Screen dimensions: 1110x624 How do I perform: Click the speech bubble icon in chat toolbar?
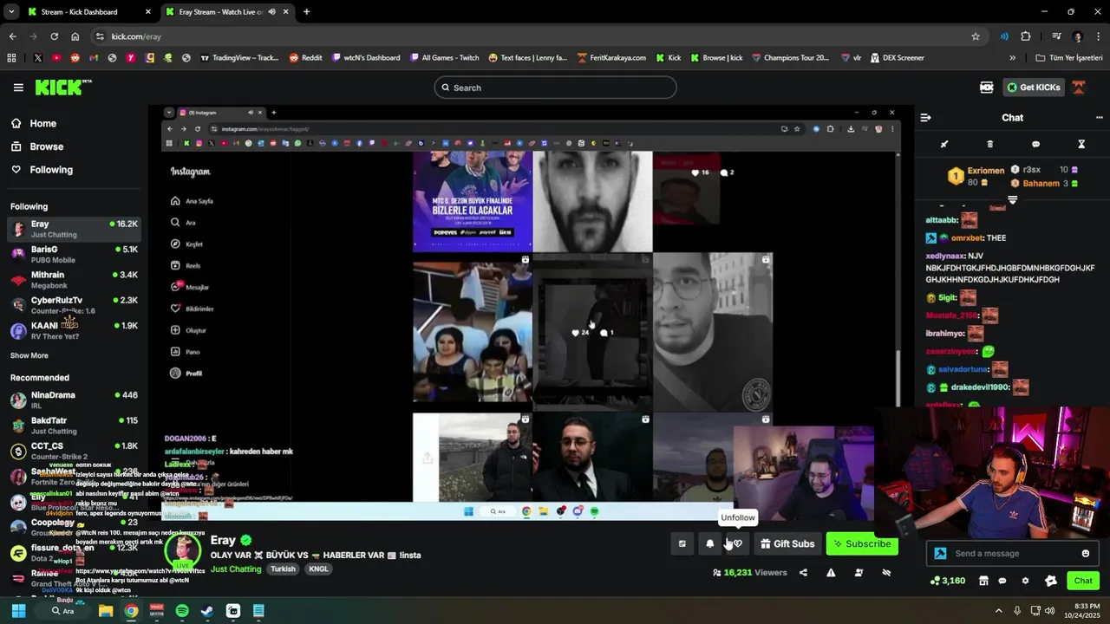click(x=1035, y=144)
